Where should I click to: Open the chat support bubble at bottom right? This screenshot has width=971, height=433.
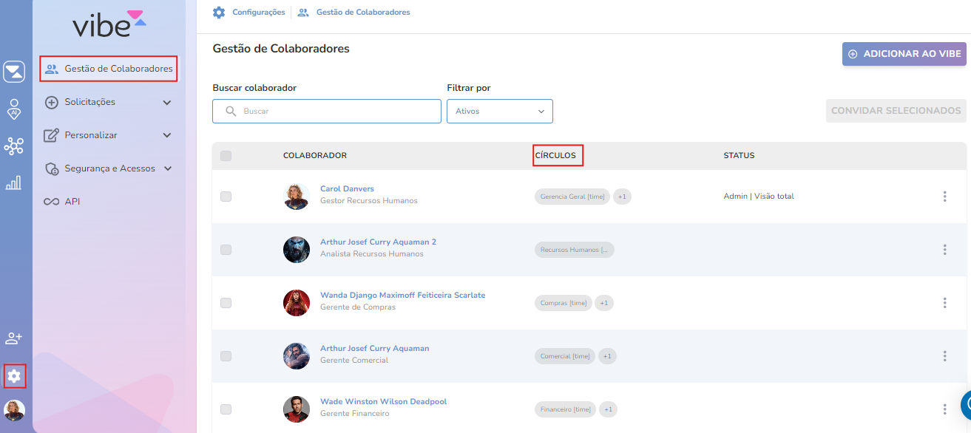[x=966, y=405]
